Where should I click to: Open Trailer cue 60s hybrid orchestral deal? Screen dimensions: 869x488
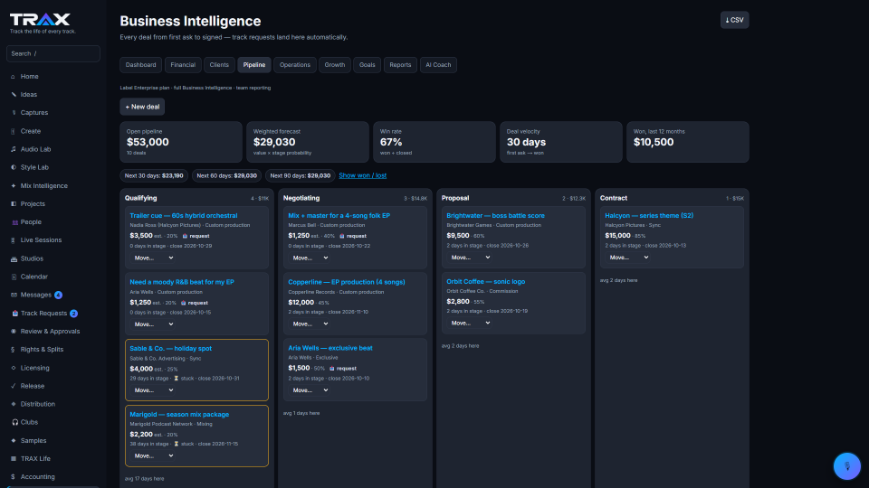pos(184,216)
